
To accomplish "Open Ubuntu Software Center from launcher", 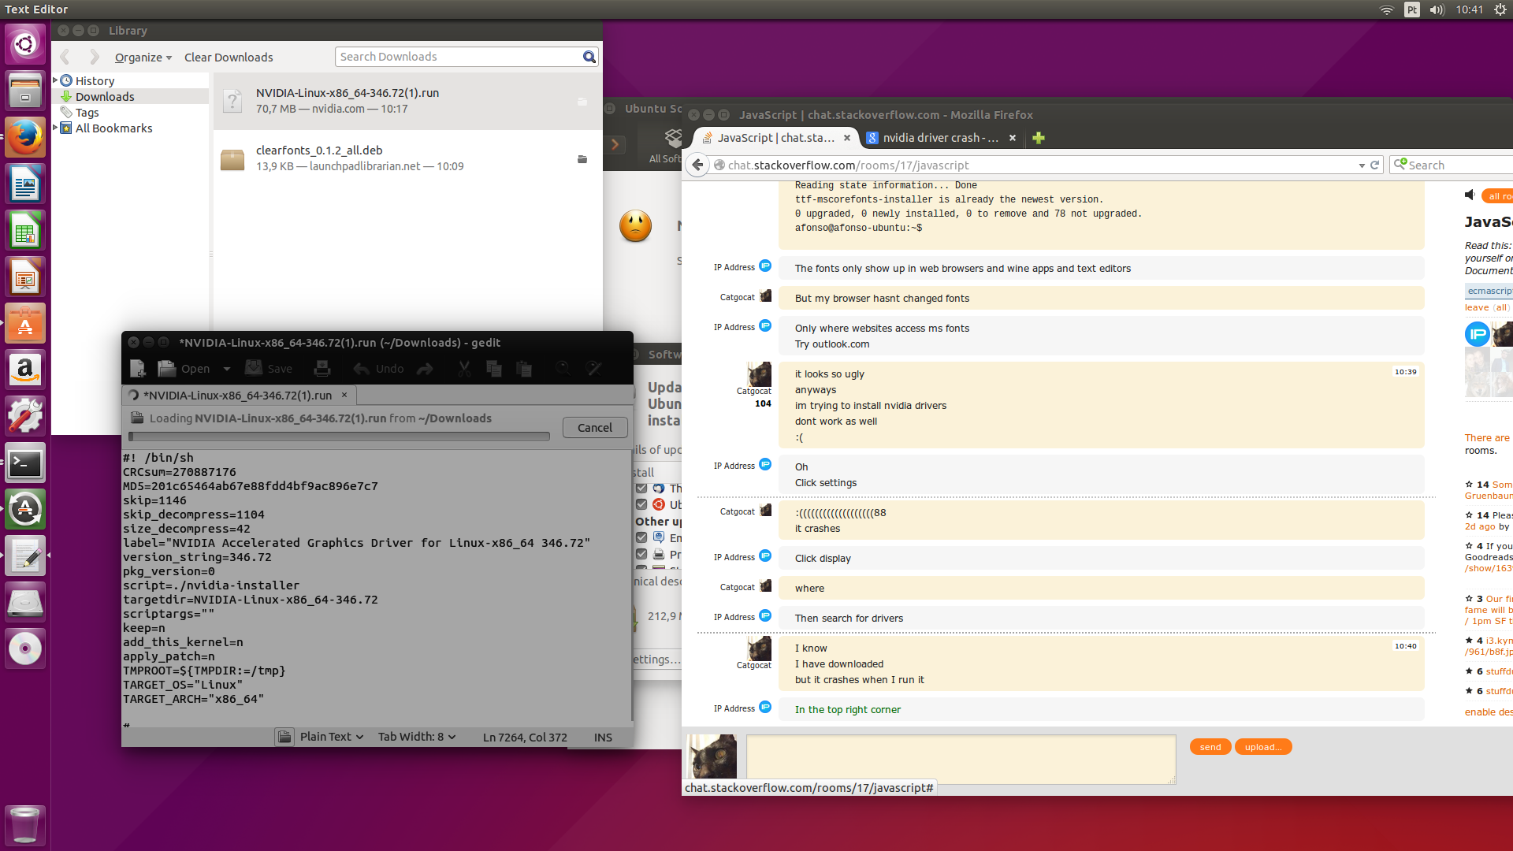I will pos(25,323).
